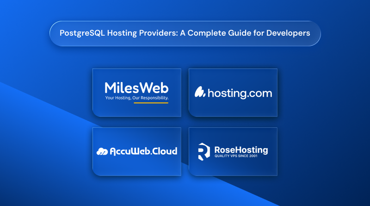Click the AccuWeb.Cloud logo card
The height and width of the screenshot is (206, 370).
point(137,151)
